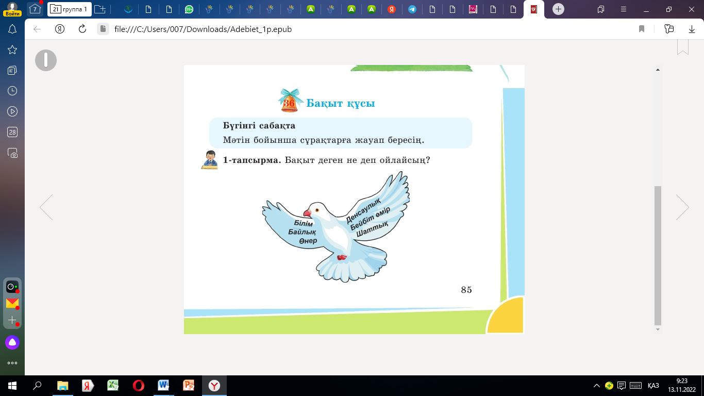Click page number 85

point(466,290)
